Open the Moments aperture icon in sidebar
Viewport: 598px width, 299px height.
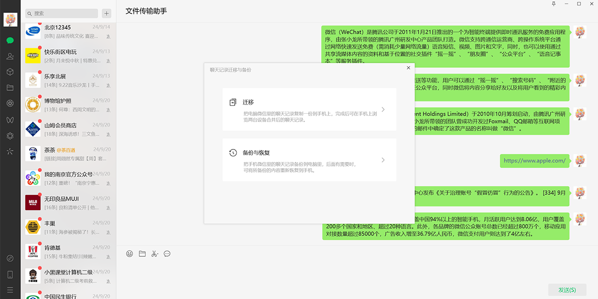click(x=10, y=103)
